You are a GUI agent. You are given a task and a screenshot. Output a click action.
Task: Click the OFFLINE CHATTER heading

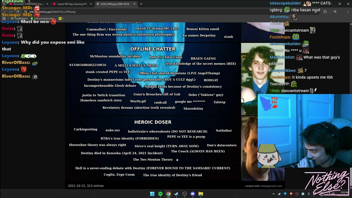(153, 49)
